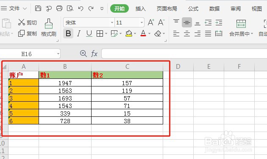Increase font size with A+ icon
Image resolution: width=267 pixels, height=159 pixels.
(151, 22)
